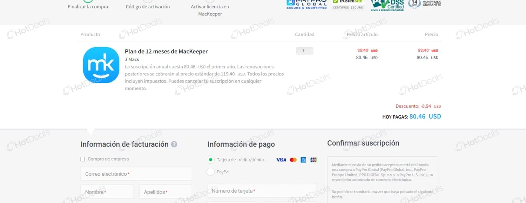Click the Confirmar suscripción heading
This screenshot has height=203, width=526.
[363, 143]
